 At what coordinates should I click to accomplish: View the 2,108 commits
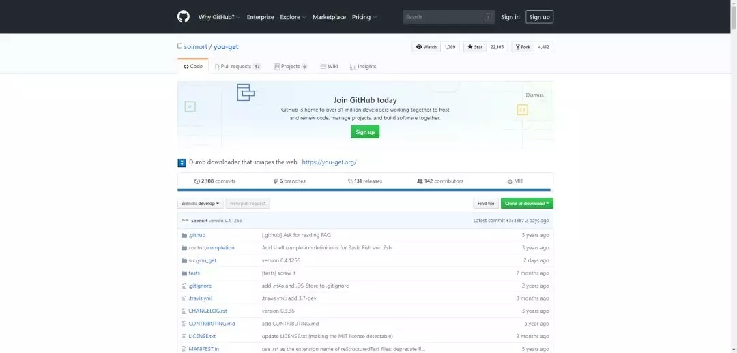pyautogui.click(x=215, y=181)
